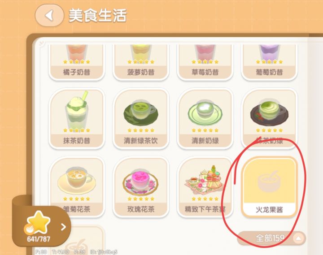This screenshot has width=323, height=255.
Task: Open the gold star 641/787 collection badge
Action: coord(39,222)
